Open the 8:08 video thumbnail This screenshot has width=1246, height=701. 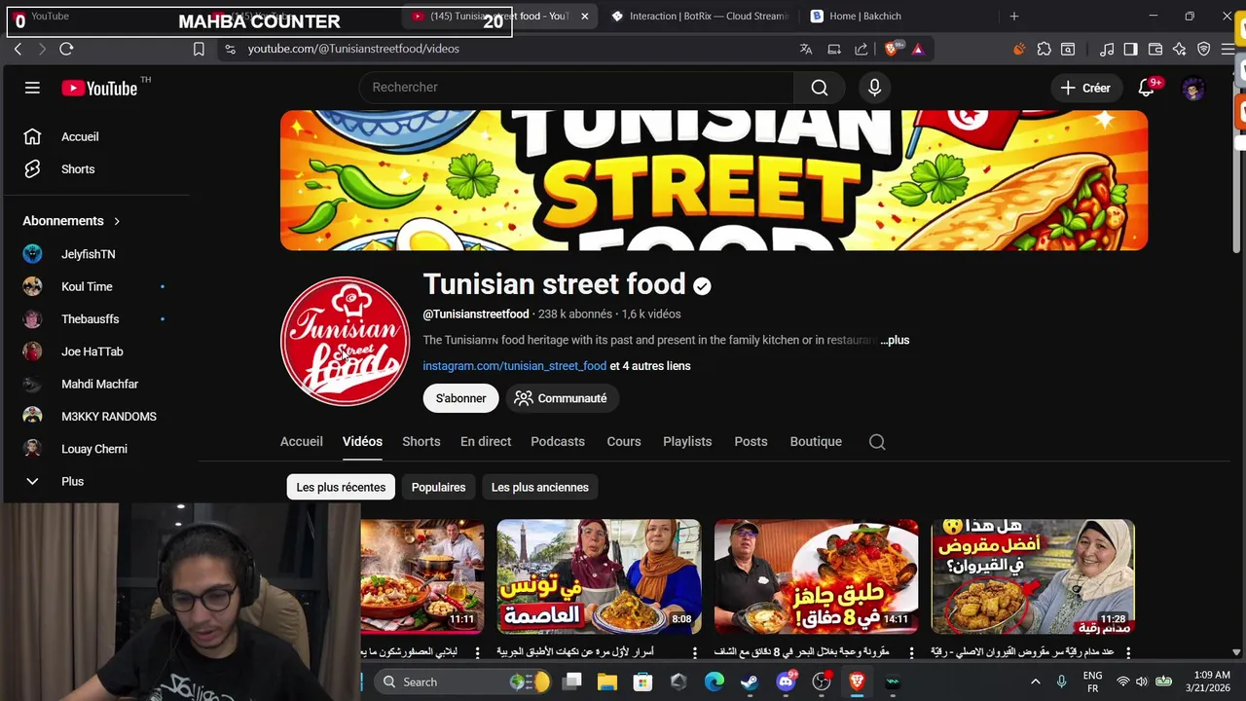pos(599,576)
